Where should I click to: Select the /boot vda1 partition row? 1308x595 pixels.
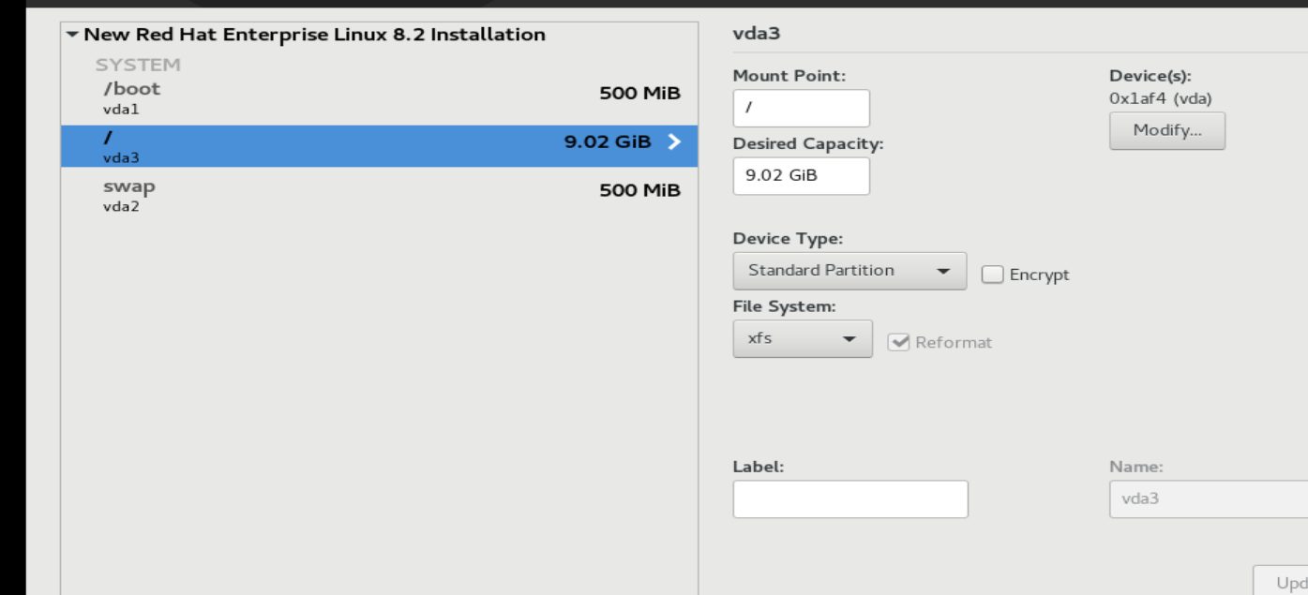[379, 98]
